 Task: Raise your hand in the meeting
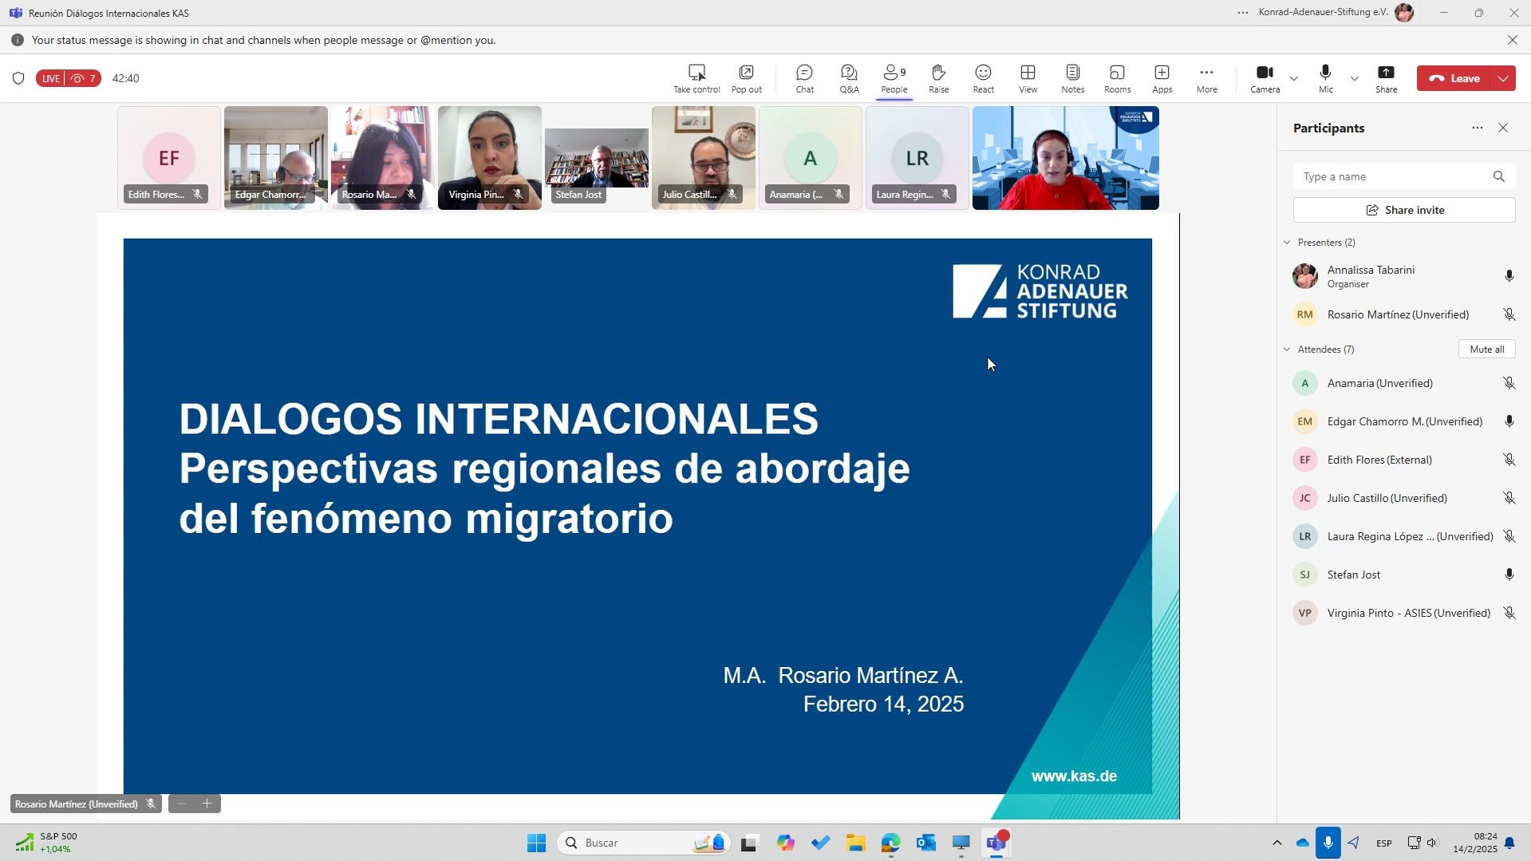tap(938, 78)
